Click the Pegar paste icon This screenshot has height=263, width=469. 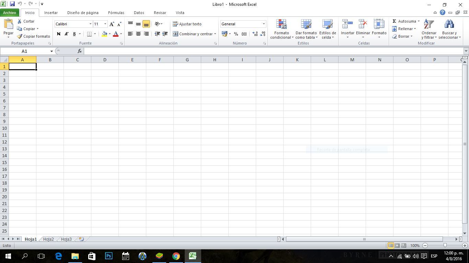point(8,25)
